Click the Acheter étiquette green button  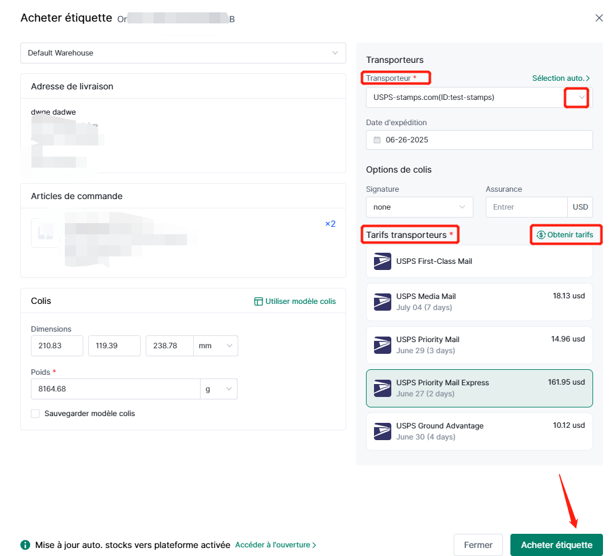point(557,545)
